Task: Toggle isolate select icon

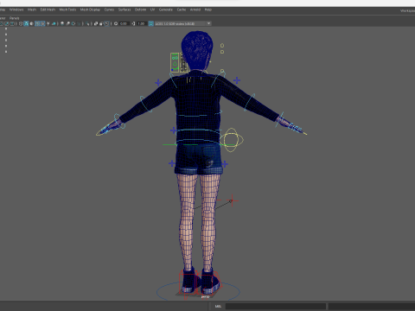Action: pos(87,23)
